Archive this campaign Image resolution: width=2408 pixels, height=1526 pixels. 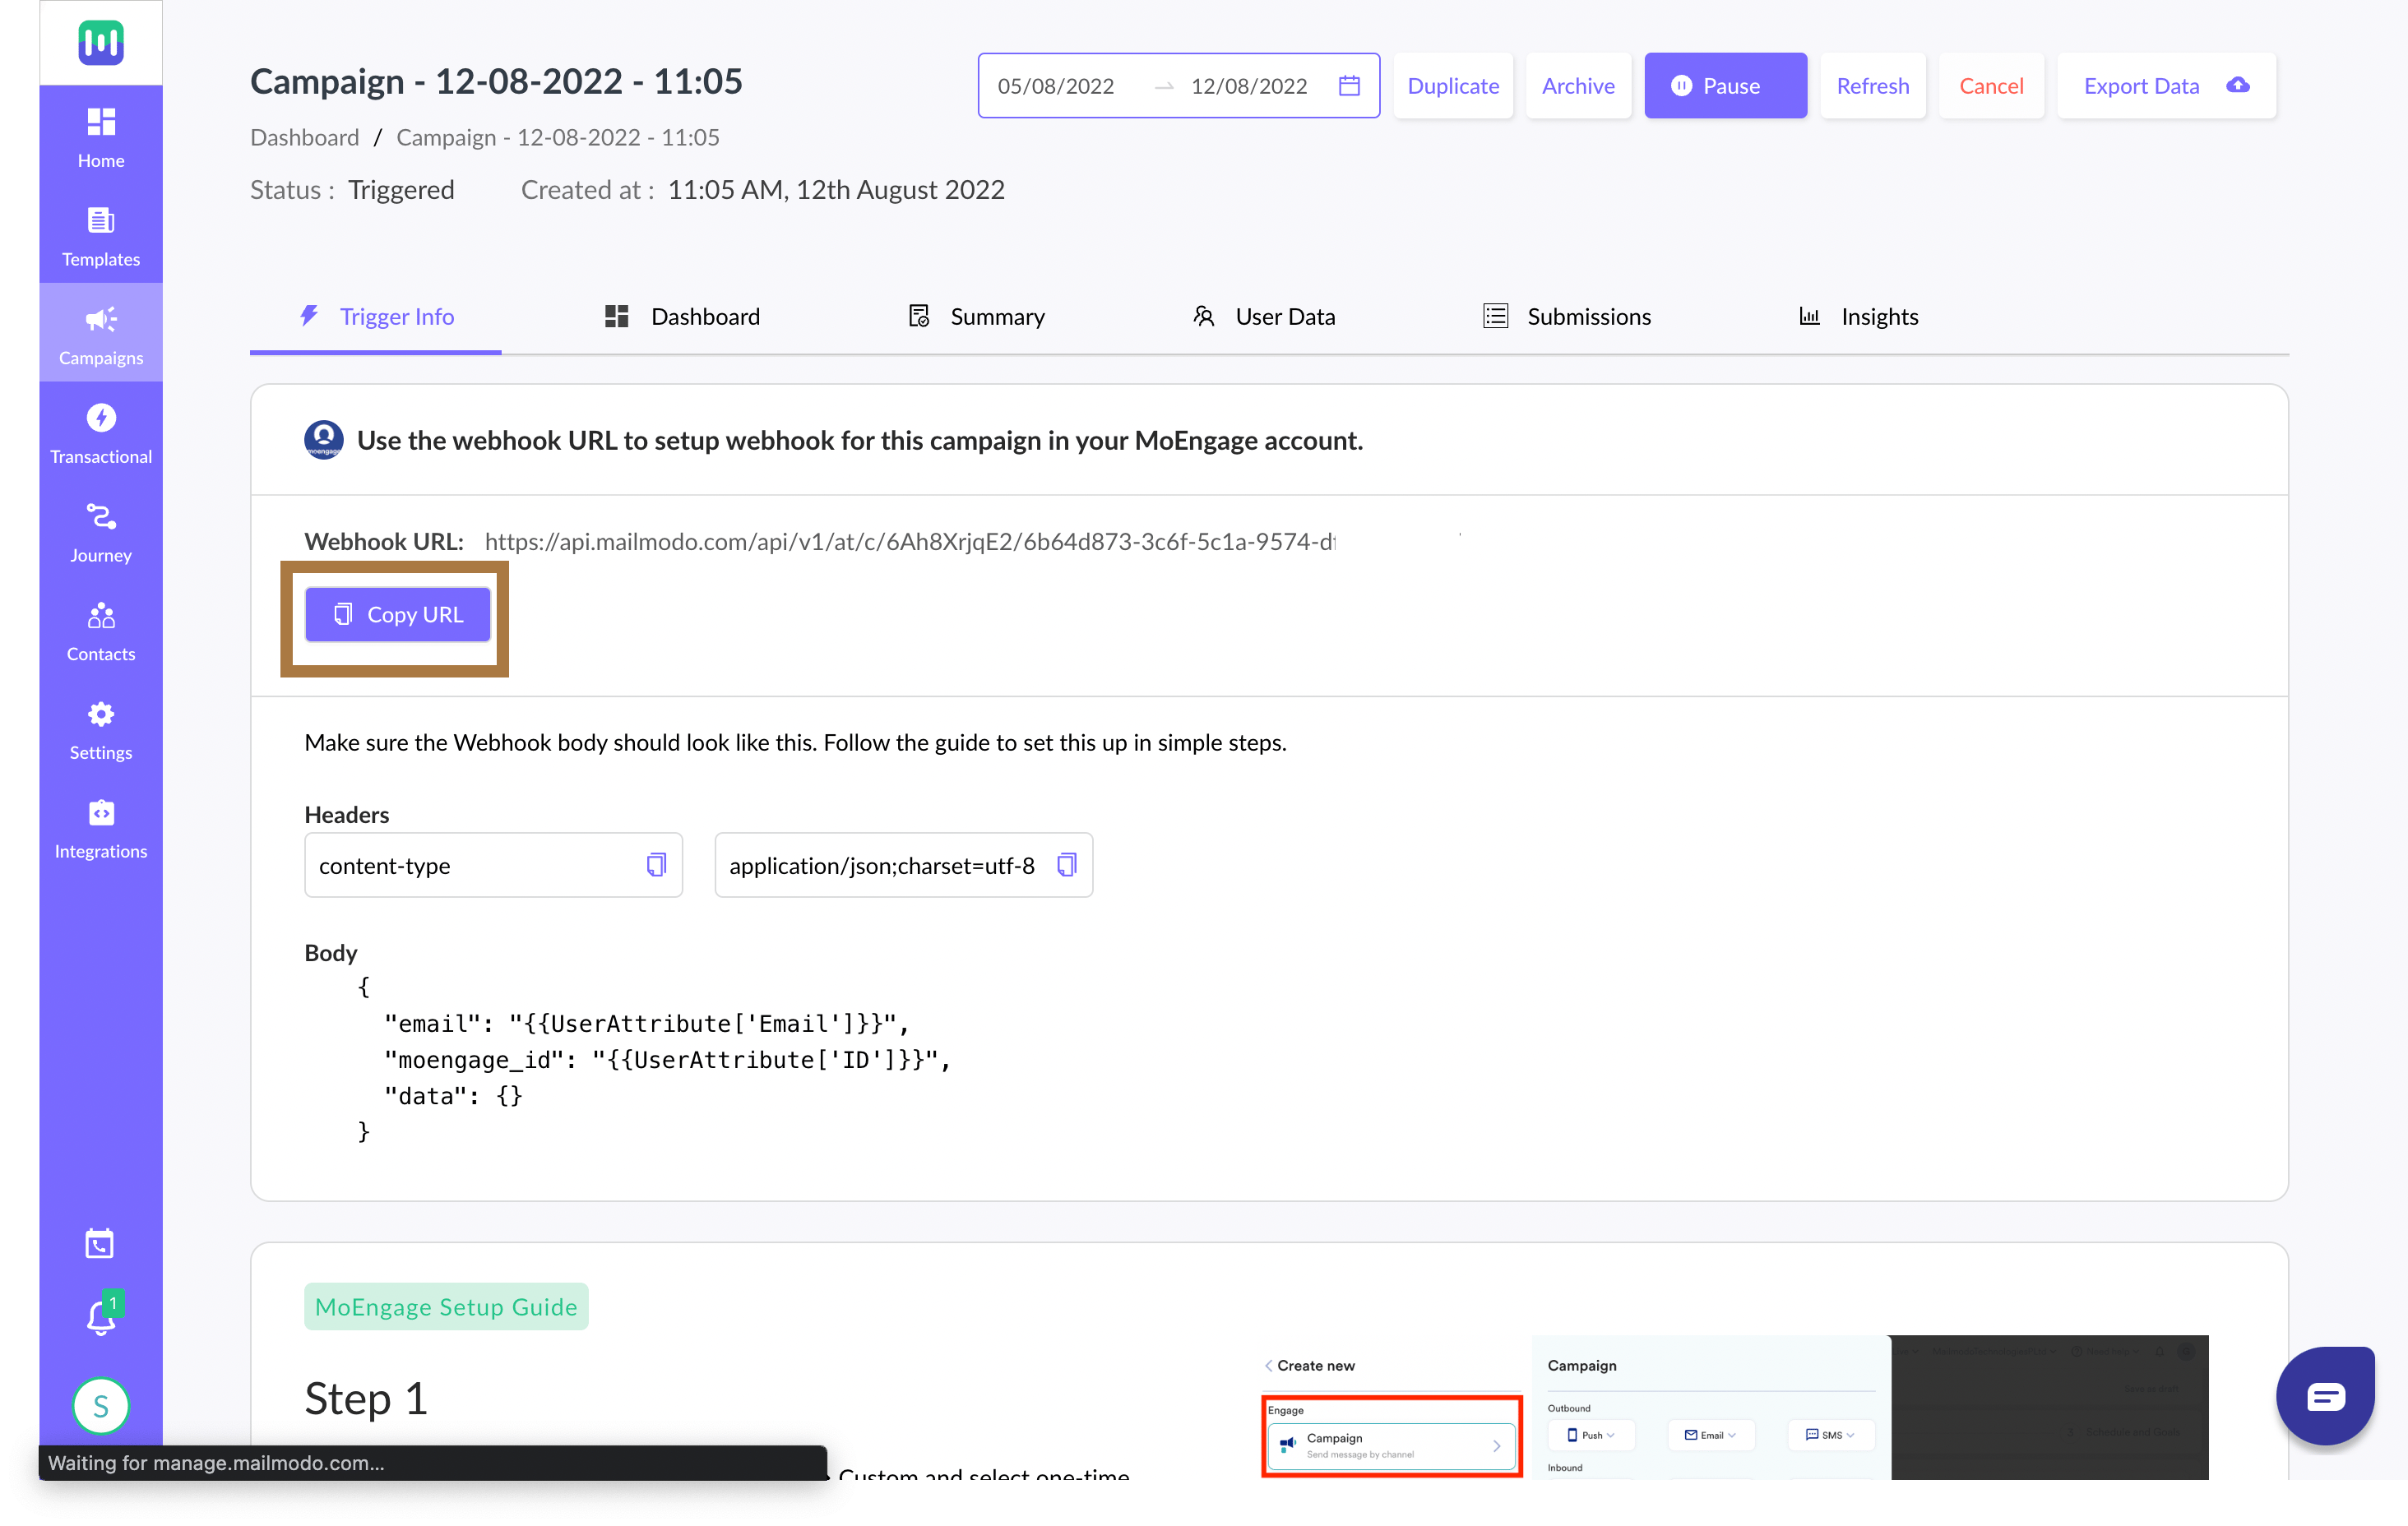point(1578,86)
